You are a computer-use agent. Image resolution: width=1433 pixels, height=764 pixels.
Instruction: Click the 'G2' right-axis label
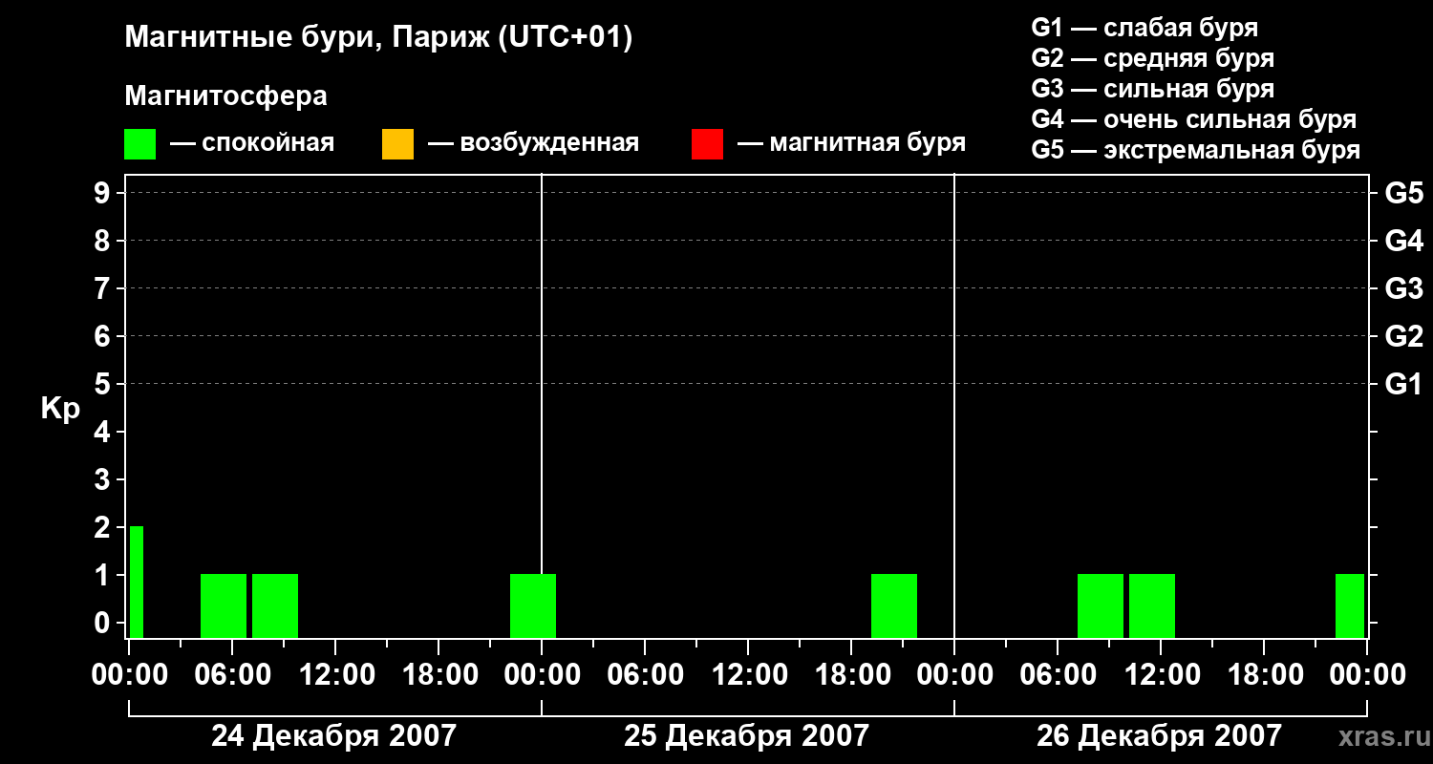(x=1404, y=337)
